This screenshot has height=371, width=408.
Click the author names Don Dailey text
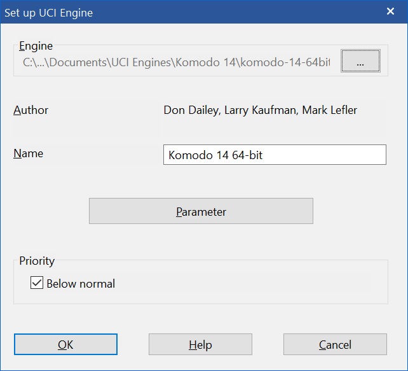pyautogui.click(x=191, y=110)
